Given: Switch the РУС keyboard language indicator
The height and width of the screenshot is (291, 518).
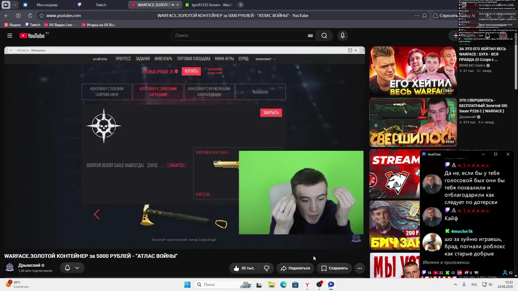Looking at the screenshot, I should (x=474, y=285).
